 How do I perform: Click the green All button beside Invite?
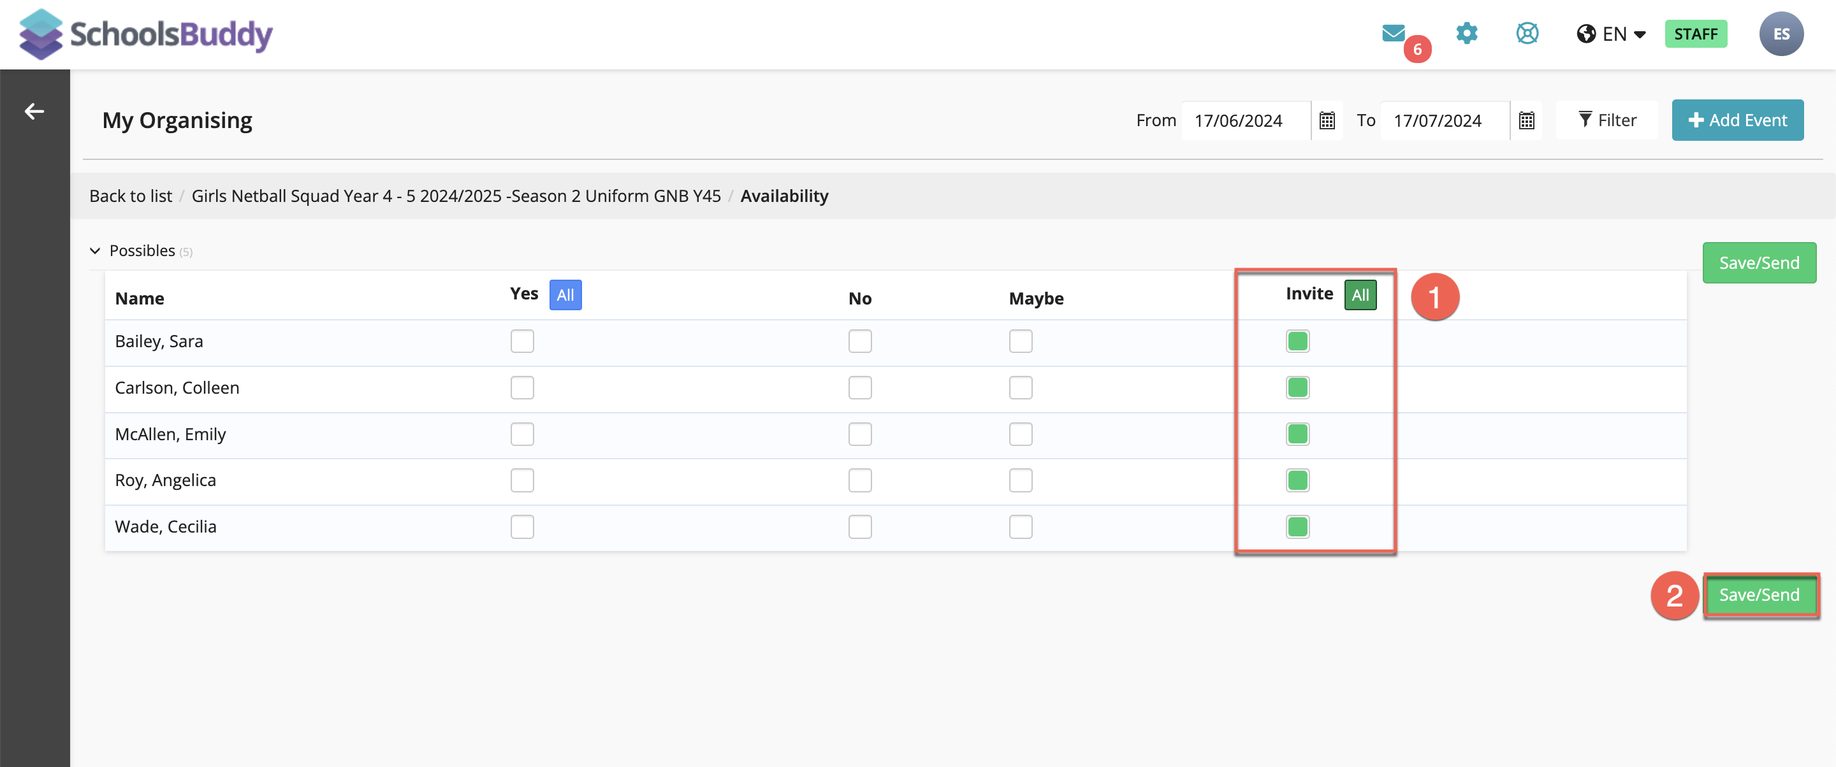pyautogui.click(x=1360, y=295)
